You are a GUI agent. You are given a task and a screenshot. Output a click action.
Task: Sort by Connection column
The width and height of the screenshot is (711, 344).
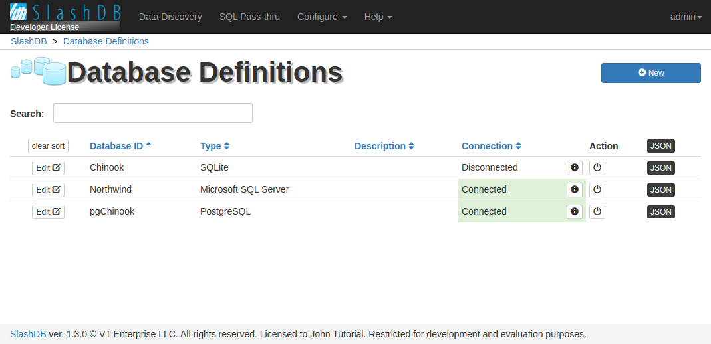[492, 146]
